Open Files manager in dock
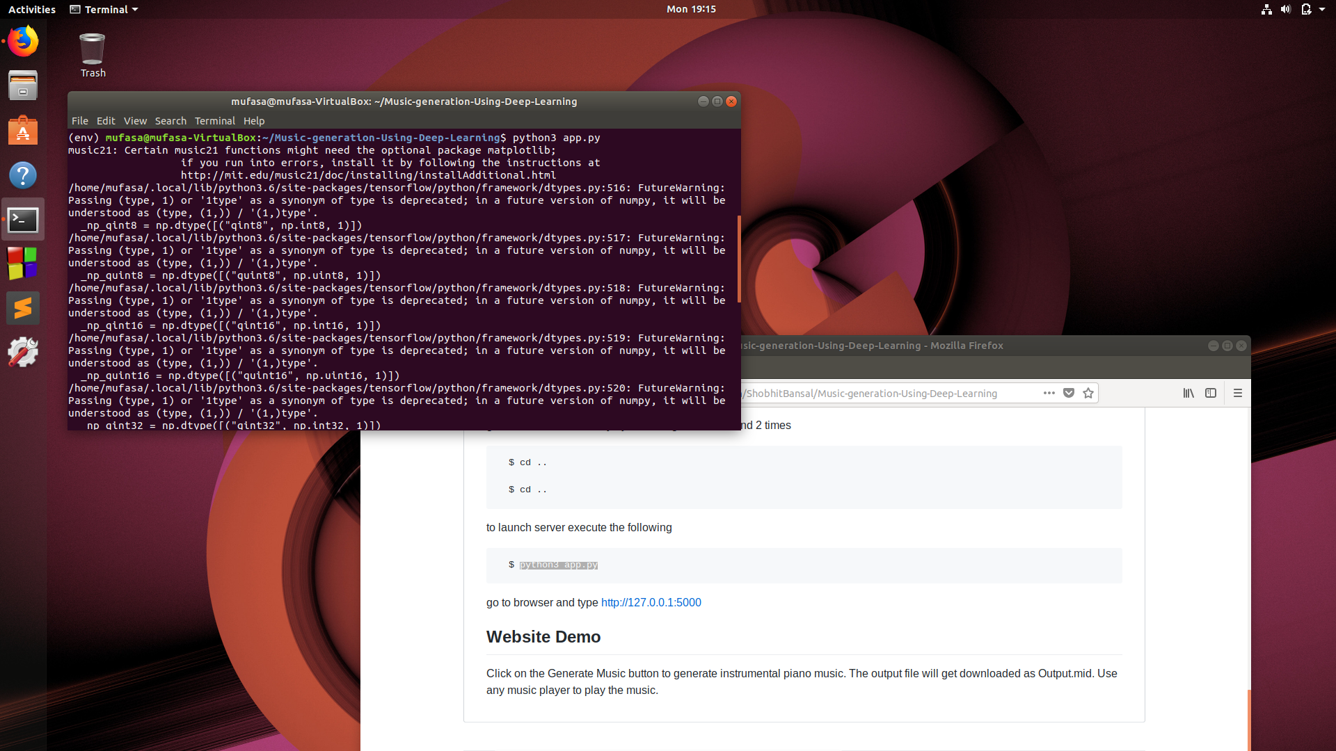The width and height of the screenshot is (1336, 751). coord(23,86)
